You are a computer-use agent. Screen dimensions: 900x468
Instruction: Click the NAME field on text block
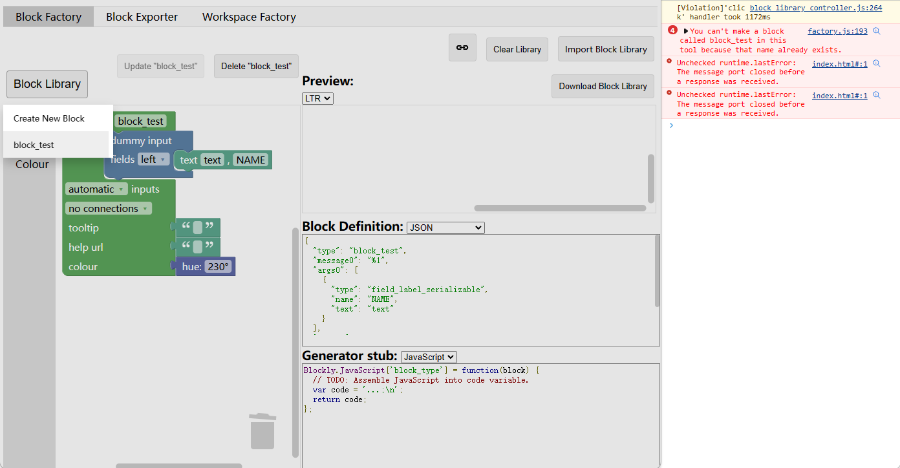click(x=251, y=160)
